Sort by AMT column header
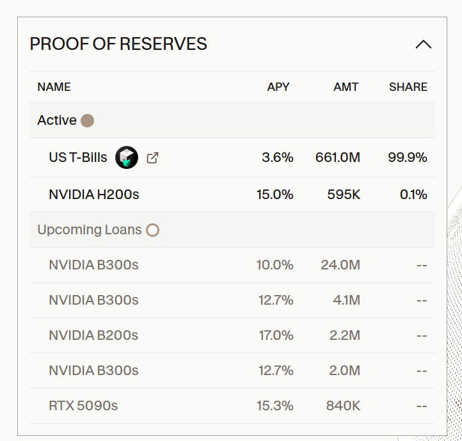Screen dimensions: 462x441 pyautogui.click(x=346, y=87)
